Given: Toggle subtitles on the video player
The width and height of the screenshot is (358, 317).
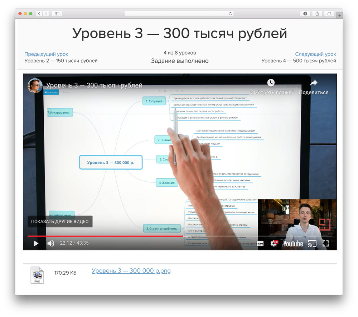Looking at the screenshot, I should coord(260,244).
